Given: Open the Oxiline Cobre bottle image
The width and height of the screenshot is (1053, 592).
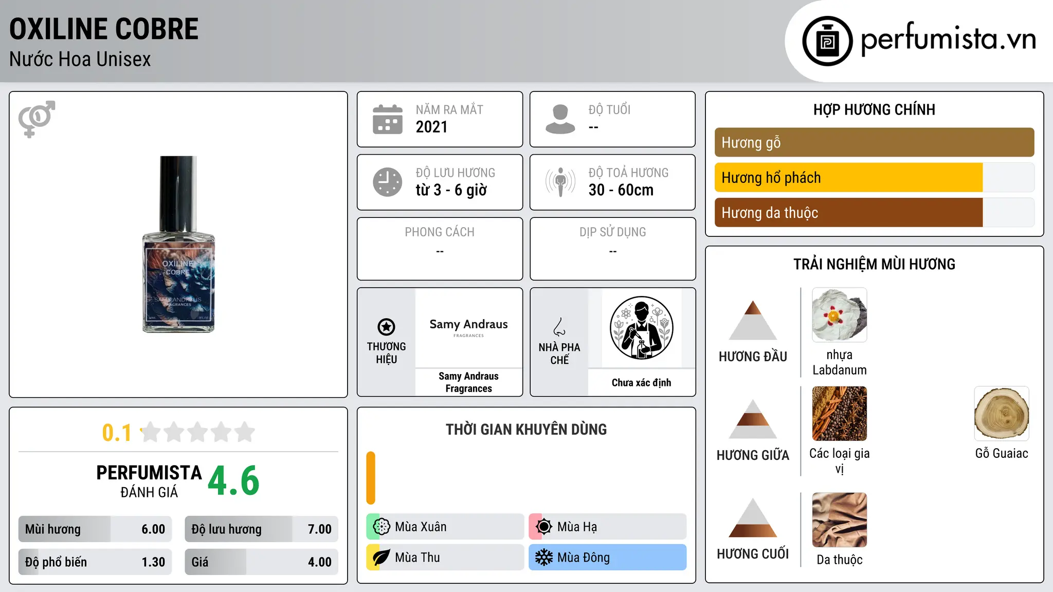Looking at the screenshot, I should (178, 244).
